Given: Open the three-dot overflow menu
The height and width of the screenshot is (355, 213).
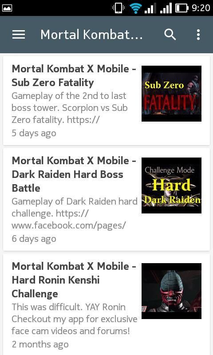Looking at the screenshot, I should point(198,35).
